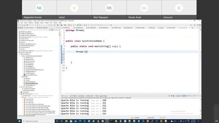Select the Coverage tab

tap(104, 96)
